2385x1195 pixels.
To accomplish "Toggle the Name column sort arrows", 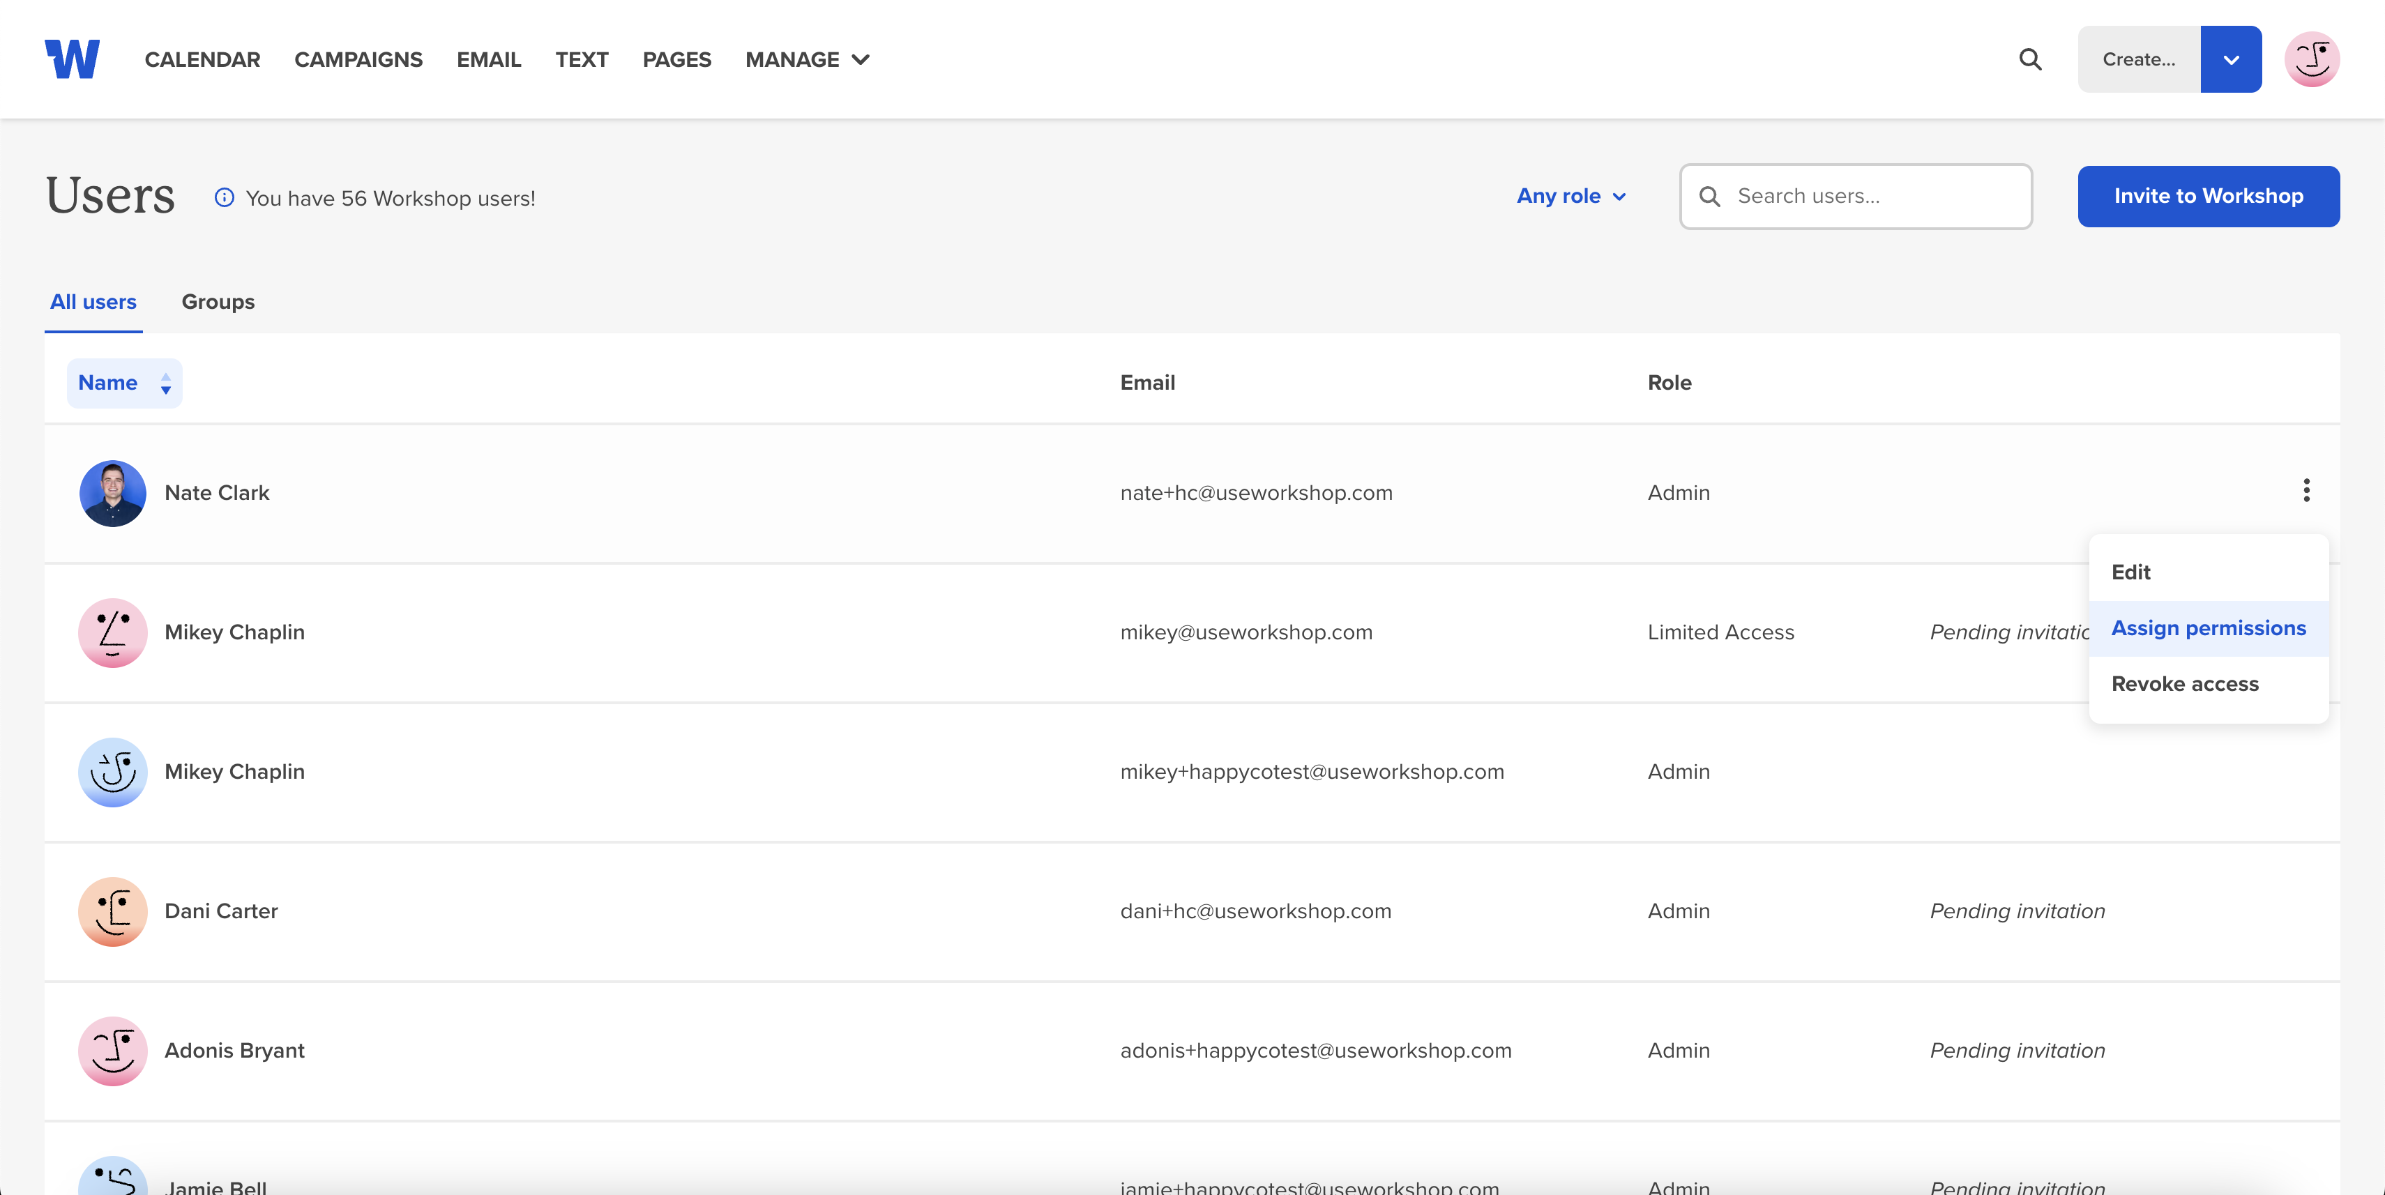I will tap(165, 383).
